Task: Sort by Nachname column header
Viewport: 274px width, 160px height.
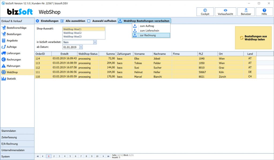Action: click(x=162, y=54)
